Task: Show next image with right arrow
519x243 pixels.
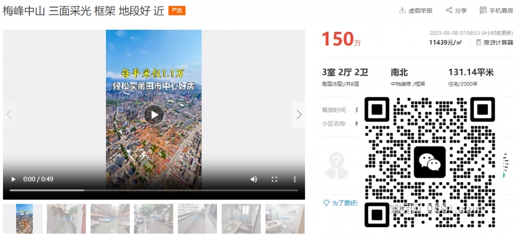Action: click(x=299, y=115)
